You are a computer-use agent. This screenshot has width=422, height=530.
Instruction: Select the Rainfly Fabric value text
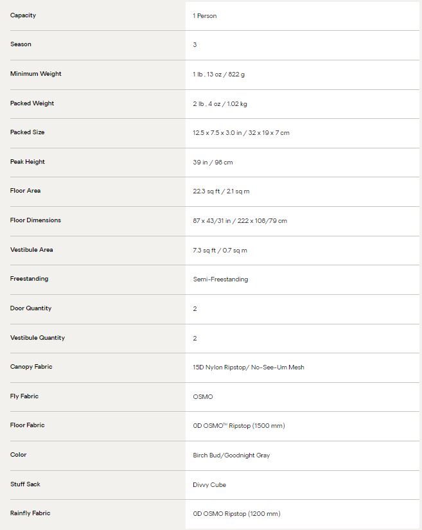click(236, 514)
